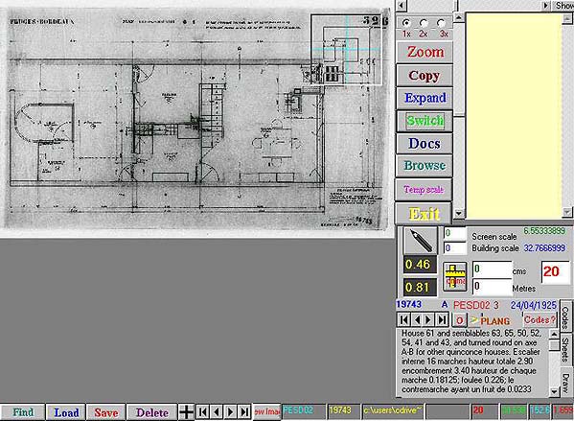574x421 pixels.
Task: Switch to the Codes vertical tab
Action: [565, 317]
